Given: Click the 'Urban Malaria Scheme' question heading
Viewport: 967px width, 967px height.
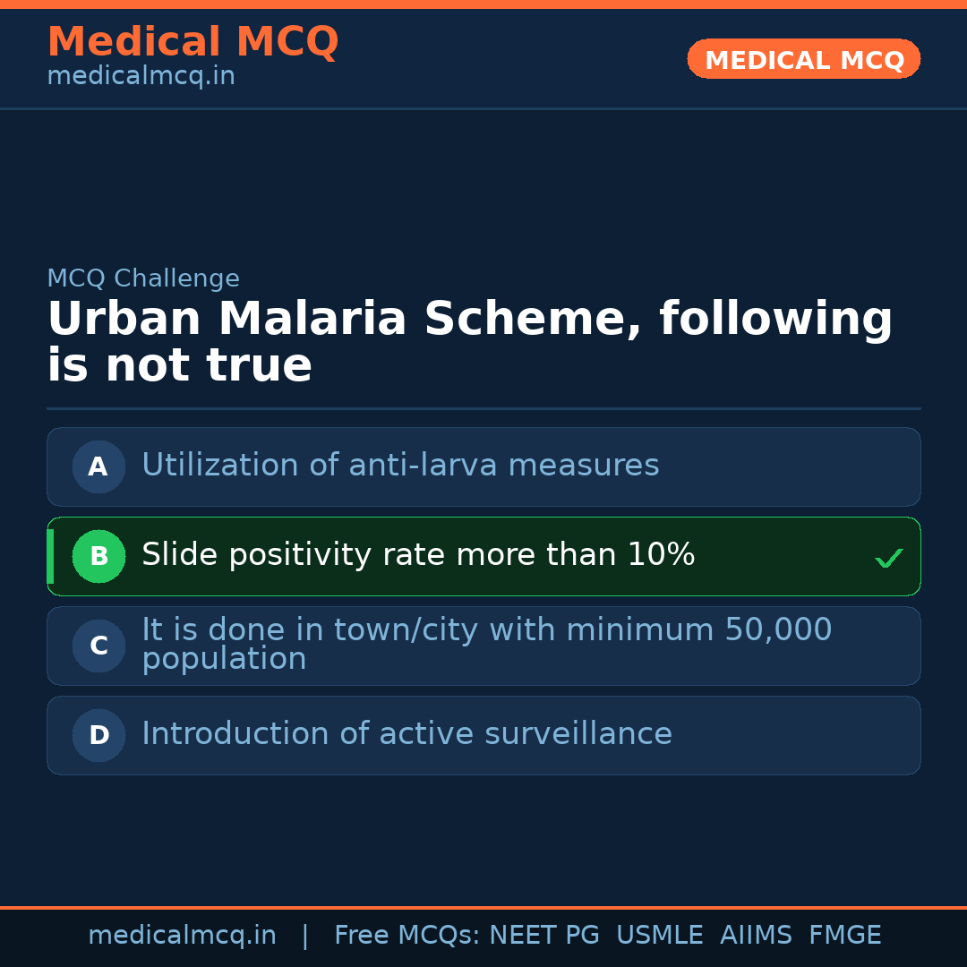Looking at the screenshot, I should coord(469,342).
